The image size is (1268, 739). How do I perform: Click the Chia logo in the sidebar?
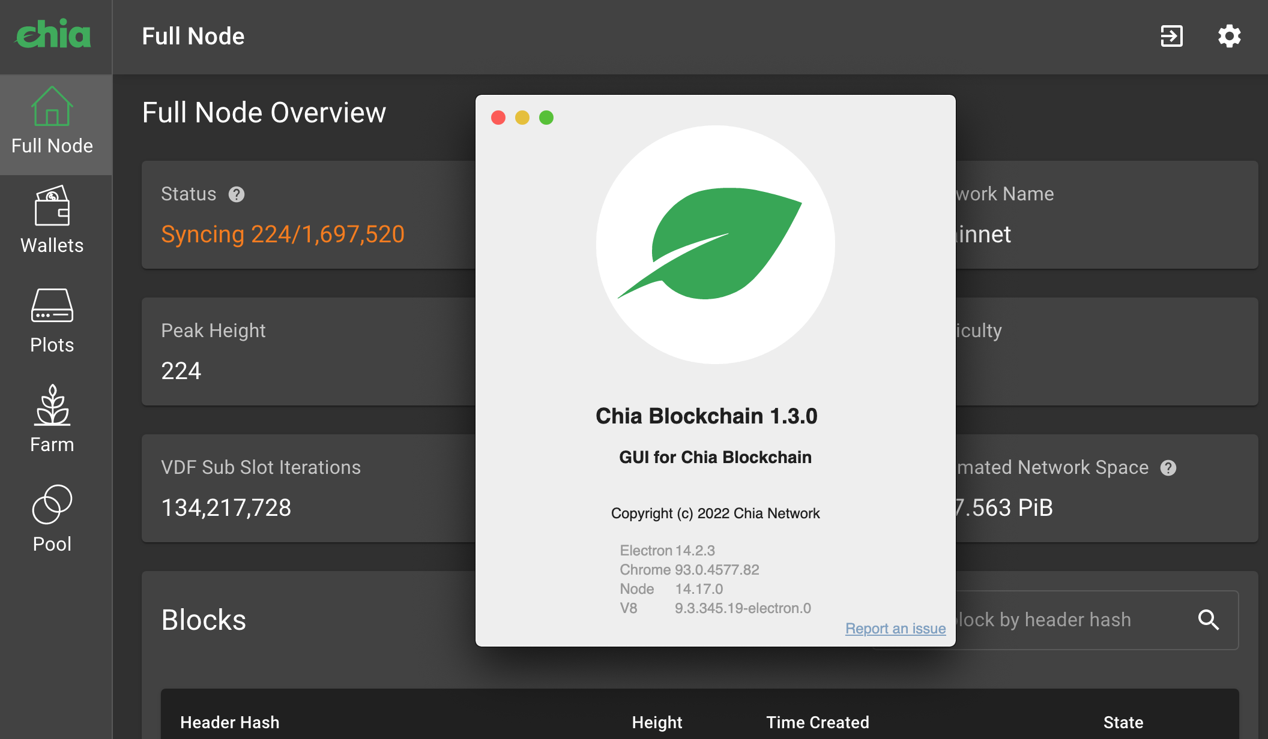53,34
